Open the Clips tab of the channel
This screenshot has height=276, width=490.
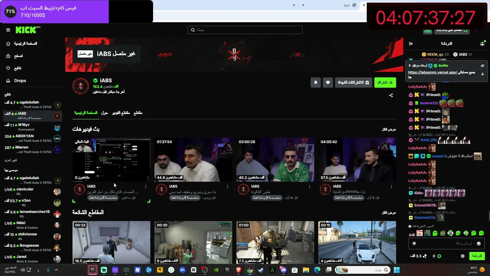point(138,113)
